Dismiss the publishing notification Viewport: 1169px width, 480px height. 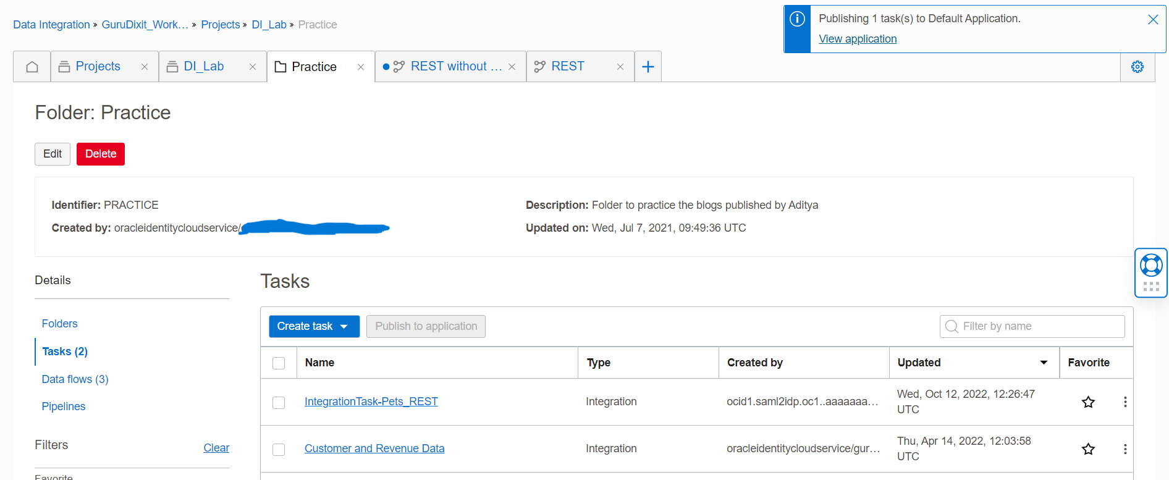pos(1152,20)
